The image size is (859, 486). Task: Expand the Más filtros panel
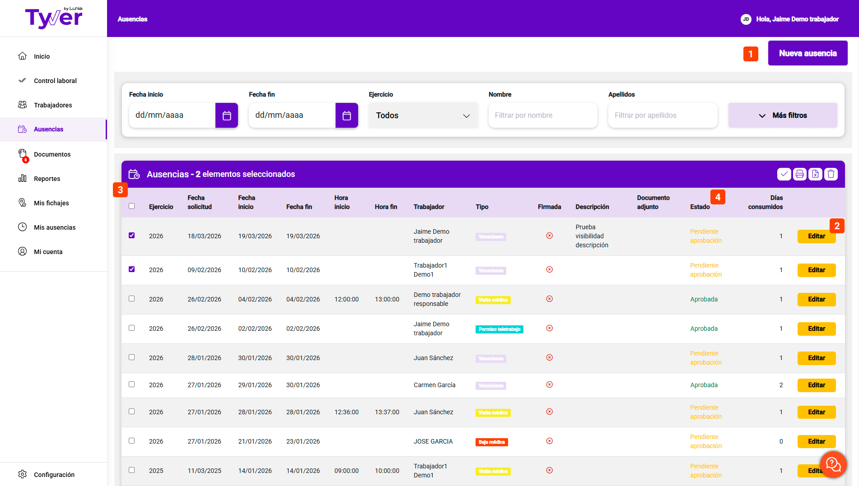783,116
